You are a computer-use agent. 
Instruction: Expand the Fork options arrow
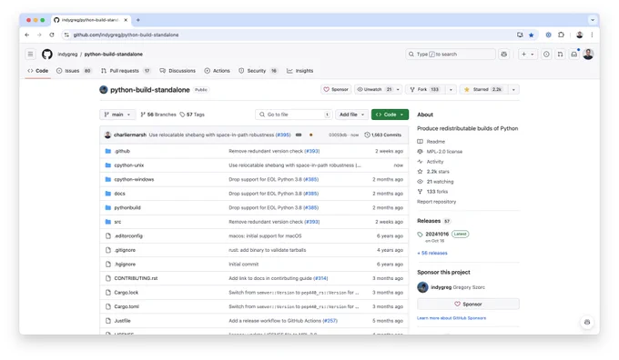point(451,89)
